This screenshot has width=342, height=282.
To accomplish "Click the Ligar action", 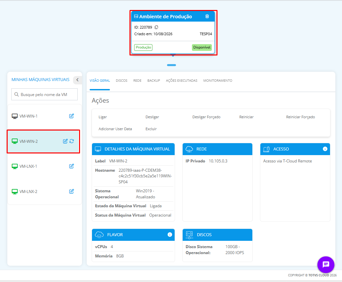I will [x=103, y=117].
